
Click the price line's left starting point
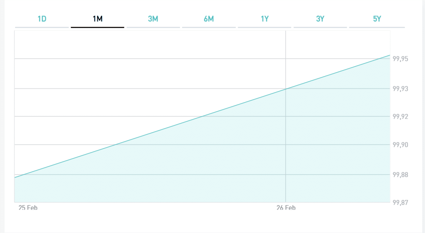pyautogui.click(x=15, y=178)
